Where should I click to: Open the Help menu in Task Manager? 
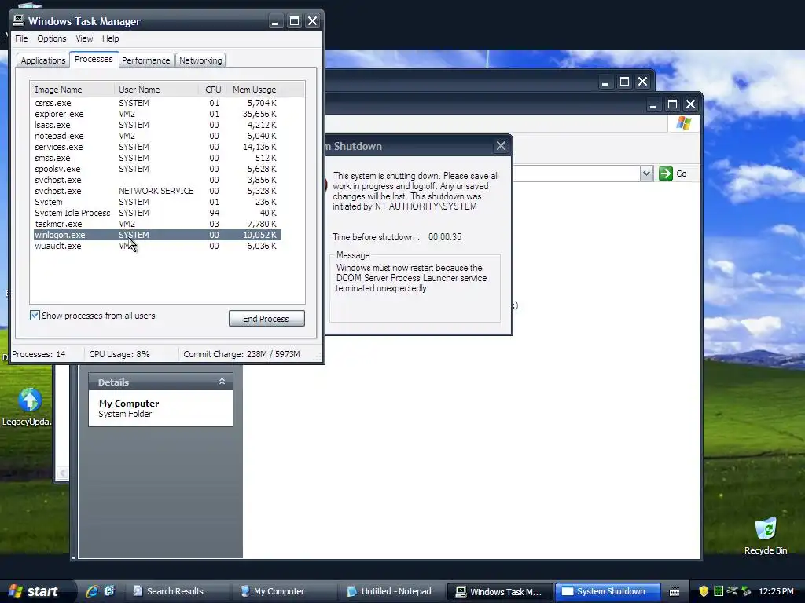tap(110, 38)
